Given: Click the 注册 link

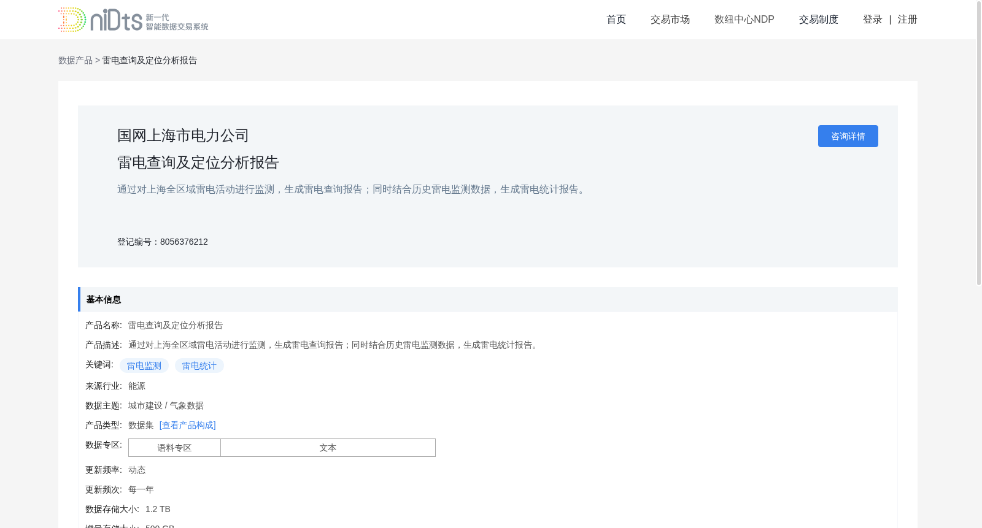Looking at the screenshot, I should coord(907,20).
